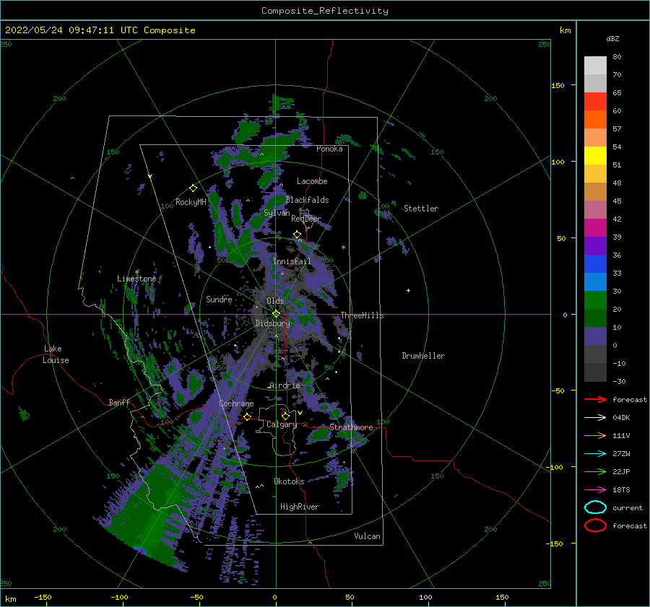Click the ThreeHills label

[x=362, y=315]
